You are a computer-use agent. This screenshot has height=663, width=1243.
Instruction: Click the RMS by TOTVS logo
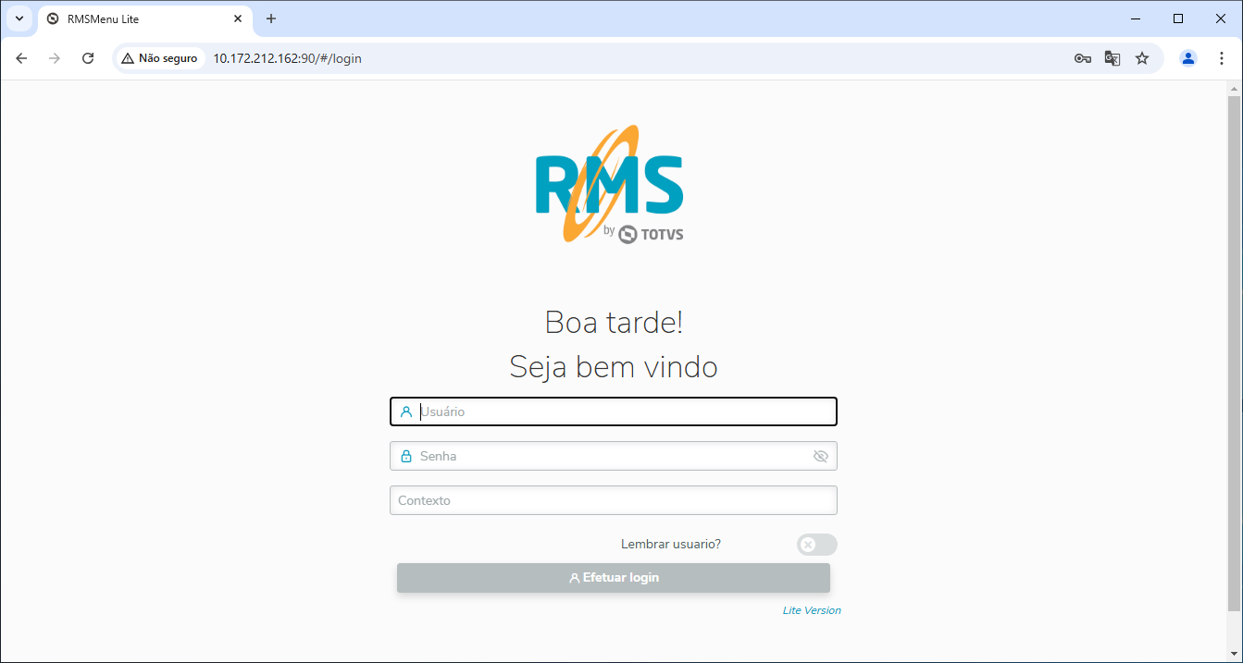610,184
